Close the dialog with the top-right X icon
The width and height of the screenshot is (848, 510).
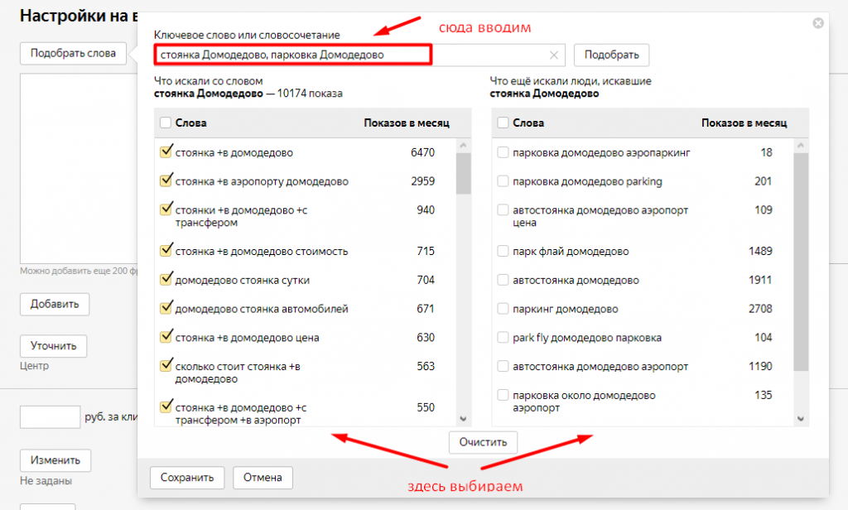click(x=818, y=23)
